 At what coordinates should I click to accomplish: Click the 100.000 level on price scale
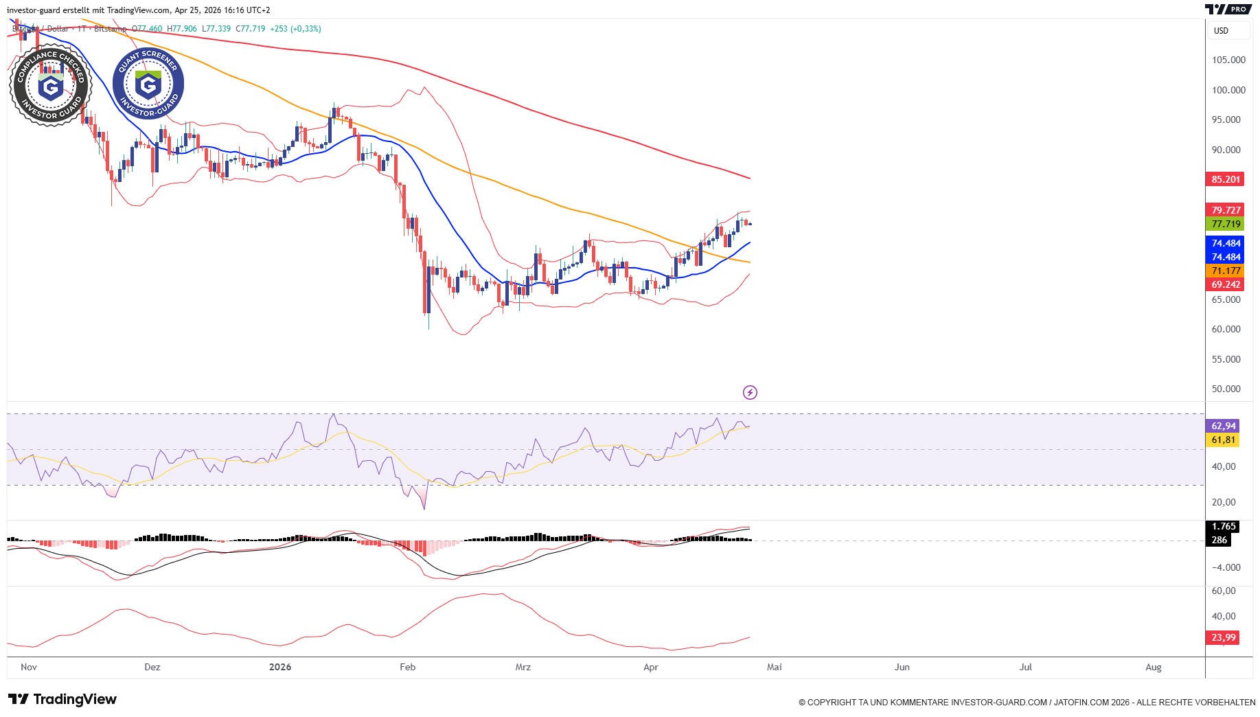[1228, 90]
